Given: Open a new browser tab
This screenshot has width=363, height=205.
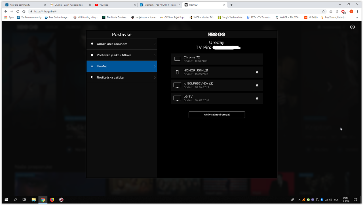Looking at the screenshot, I should (231, 5).
